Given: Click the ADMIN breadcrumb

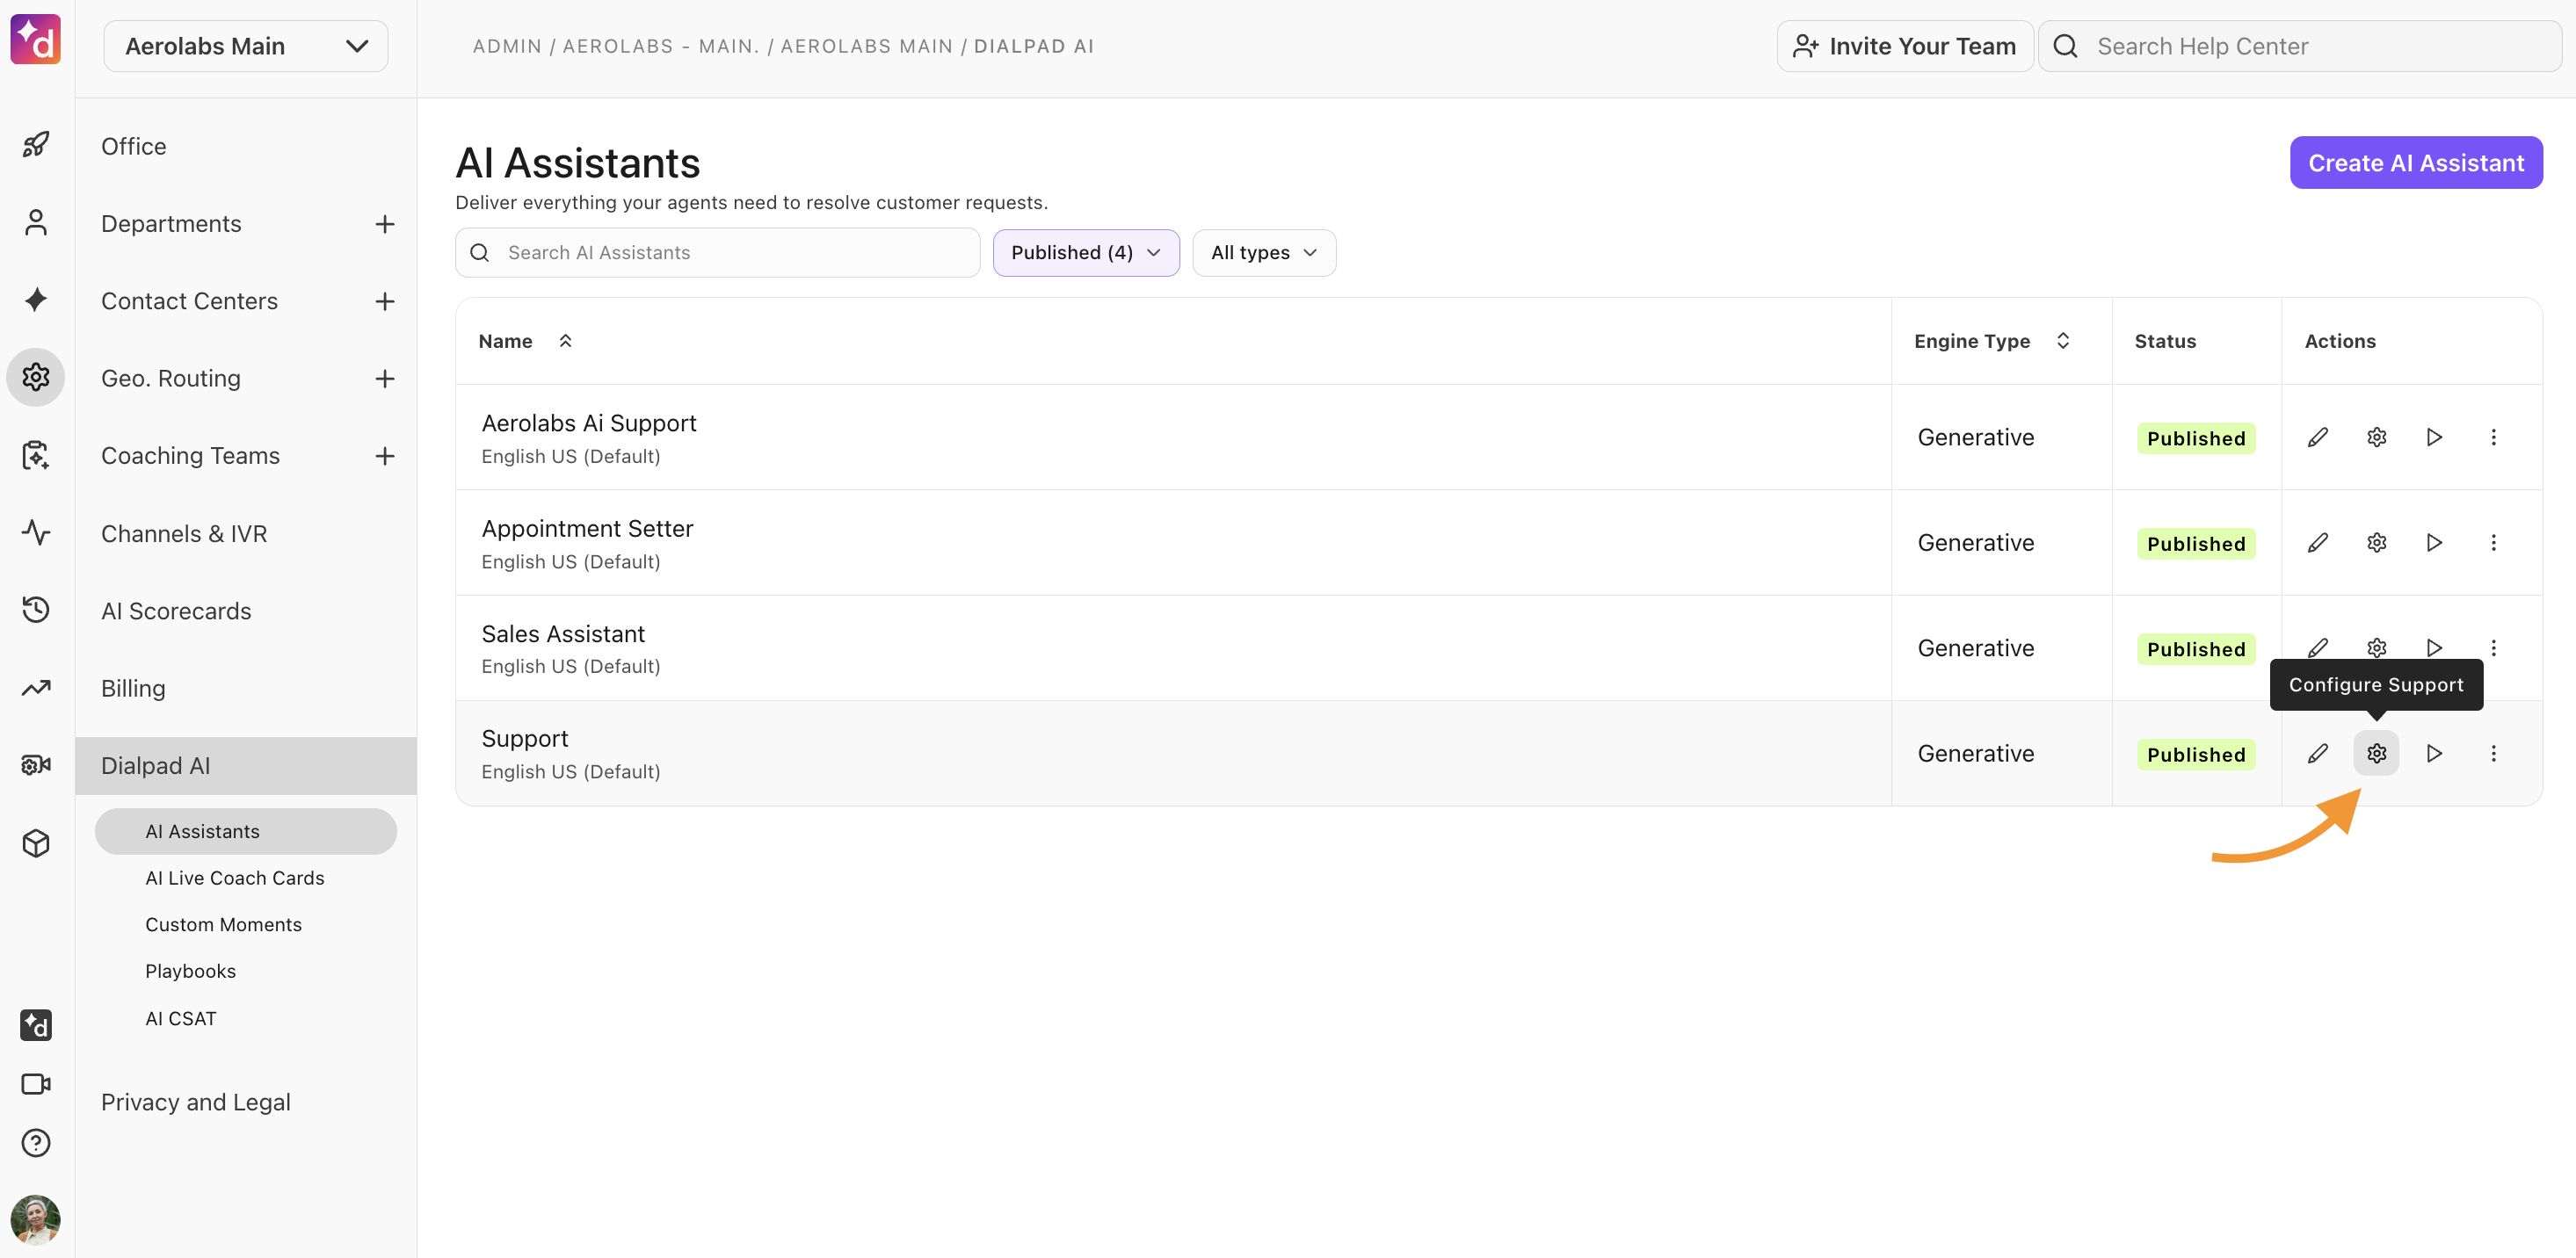Looking at the screenshot, I should [x=507, y=46].
